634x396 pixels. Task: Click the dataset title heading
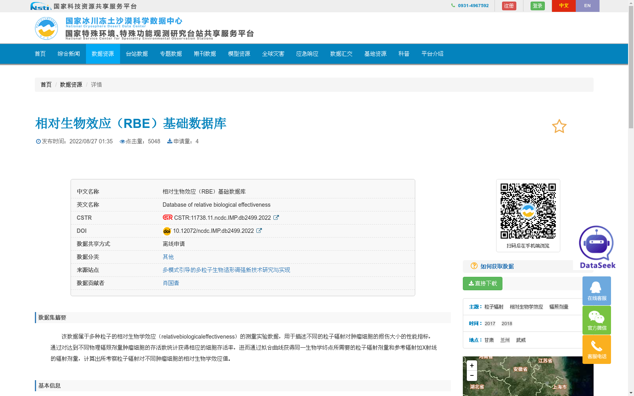coord(131,124)
